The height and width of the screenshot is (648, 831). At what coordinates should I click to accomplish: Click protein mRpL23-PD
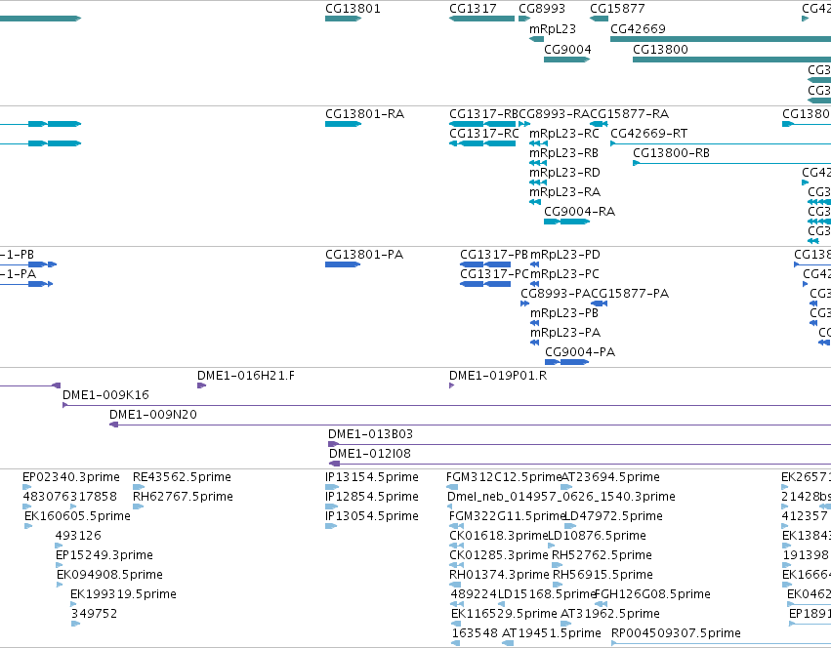534,264
